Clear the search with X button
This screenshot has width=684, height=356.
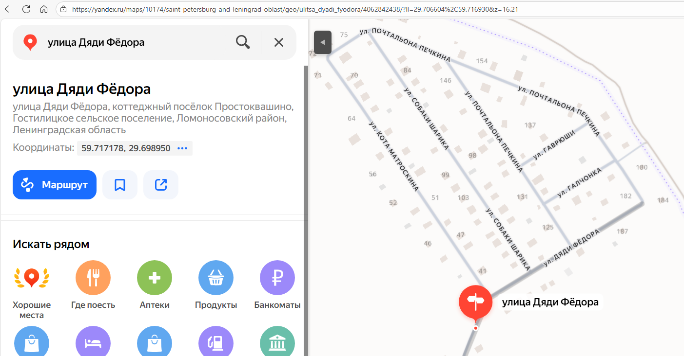(278, 42)
